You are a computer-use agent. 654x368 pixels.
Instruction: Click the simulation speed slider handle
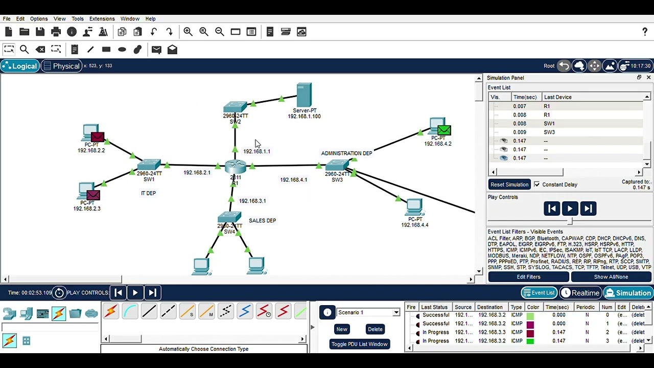point(570,221)
